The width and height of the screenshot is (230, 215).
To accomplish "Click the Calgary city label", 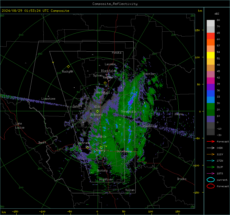I will (x=100, y=151).
